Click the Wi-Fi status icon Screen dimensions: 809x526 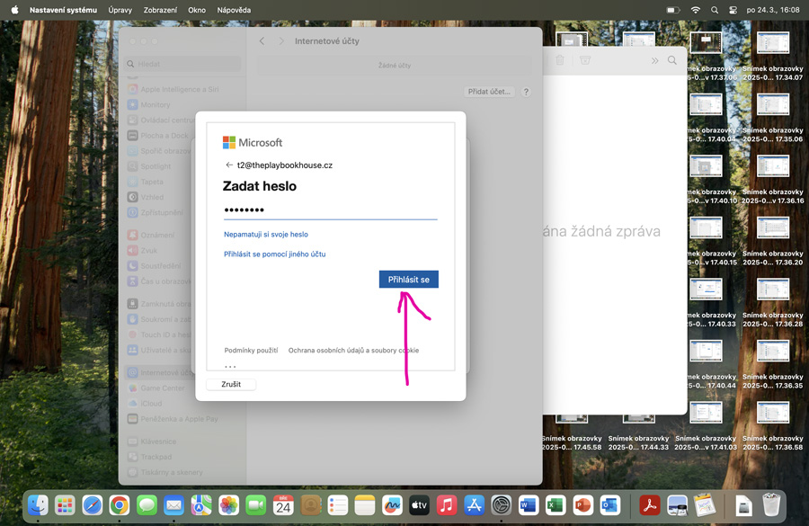696,10
